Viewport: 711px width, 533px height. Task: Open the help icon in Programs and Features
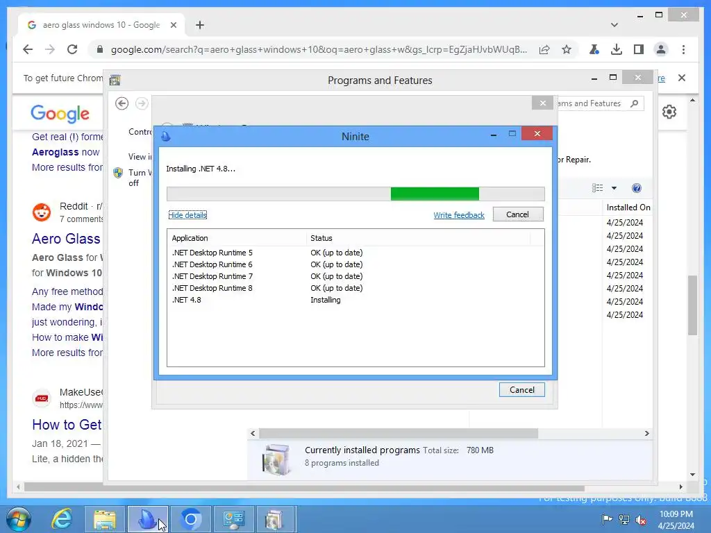click(637, 188)
